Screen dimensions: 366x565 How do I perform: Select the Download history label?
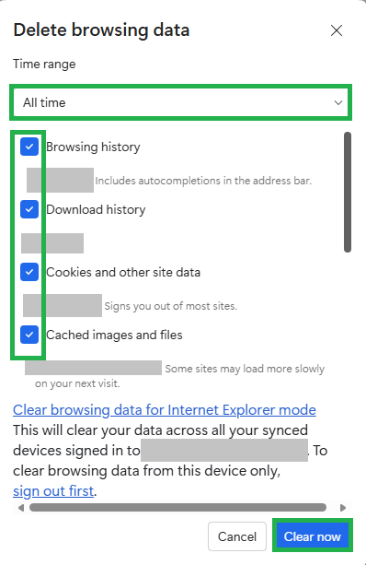tap(96, 210)
